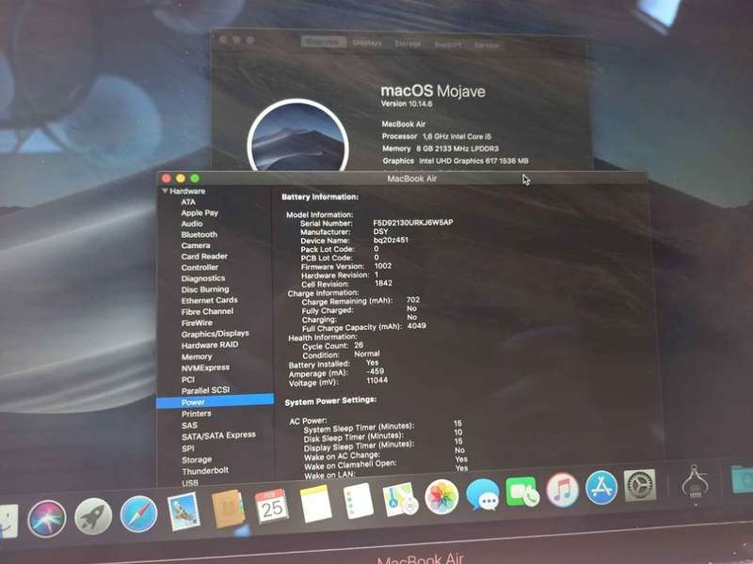Select Diagnostics in Hardware list
Viewport: 753px width, 564px height.
pyautogui.click(x=203, y=278)
